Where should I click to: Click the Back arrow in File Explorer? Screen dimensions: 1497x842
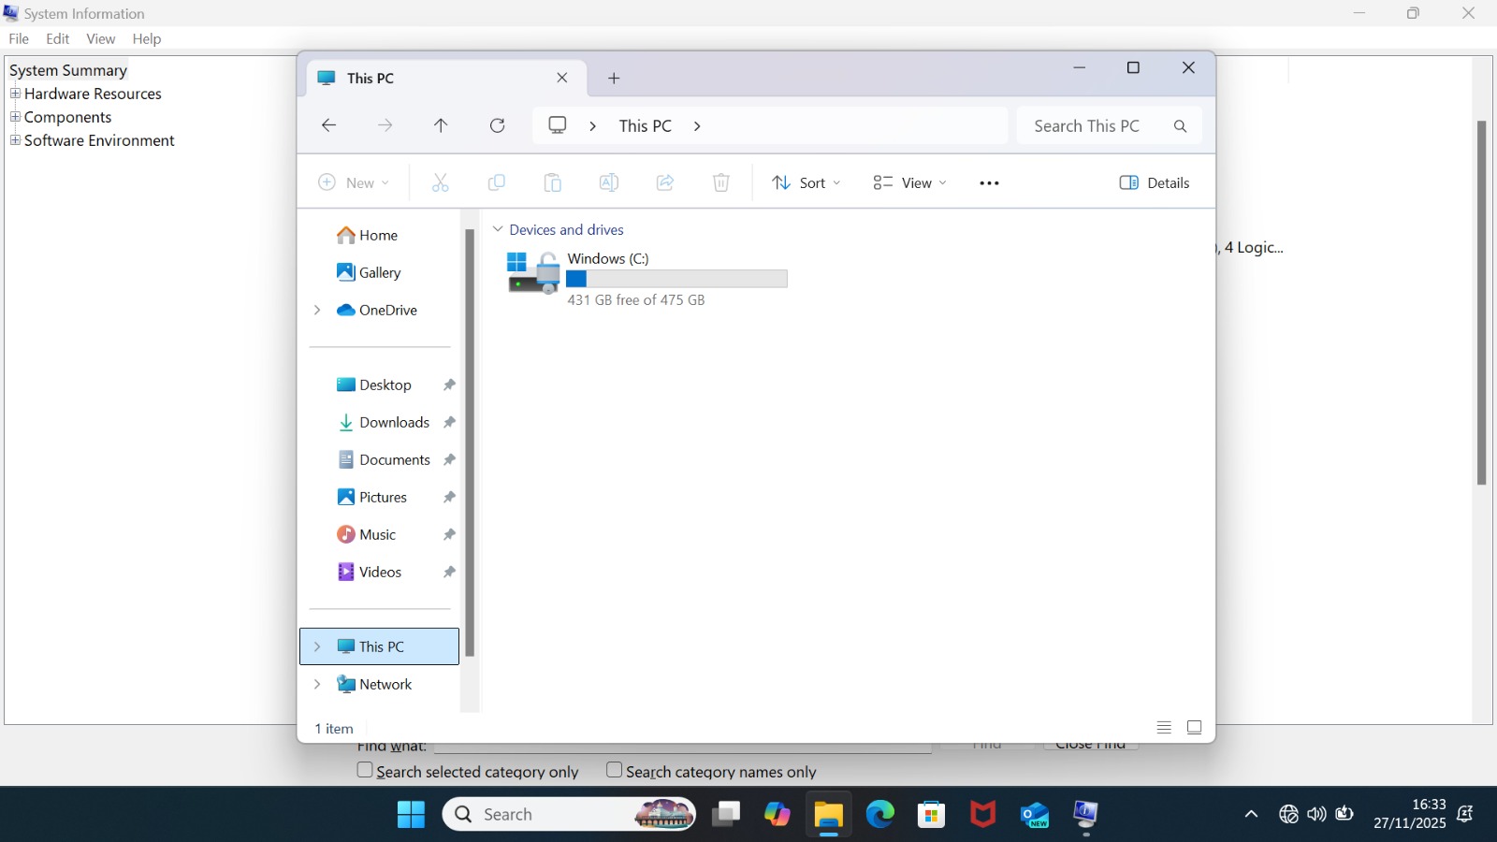click(x=328, y=125)
